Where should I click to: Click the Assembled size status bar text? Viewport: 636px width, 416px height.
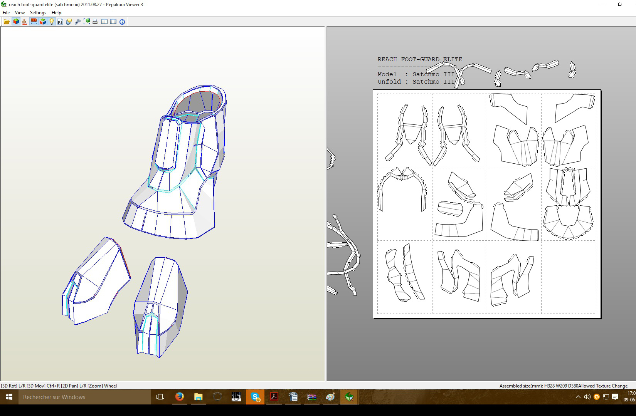(538, 386)
